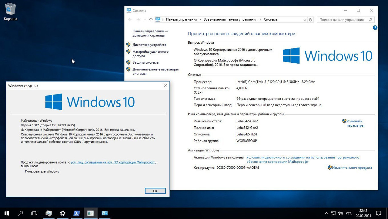
Task: Open the Action Center notifications icon
Action: click(x=379, y=213)
